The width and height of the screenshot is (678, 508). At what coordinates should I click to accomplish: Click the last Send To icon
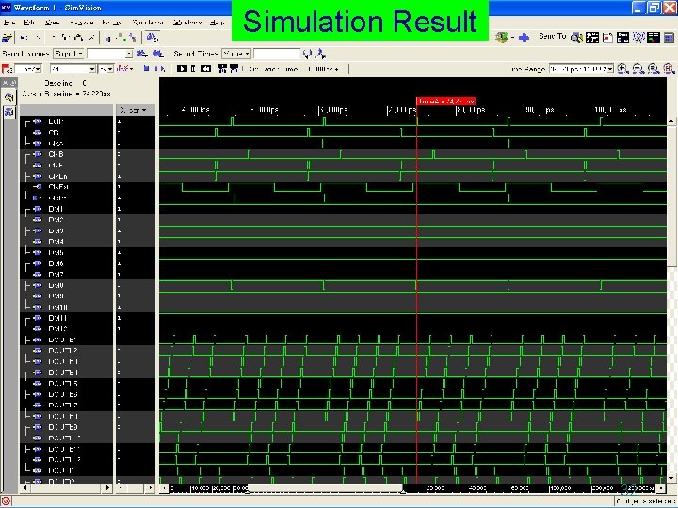[669, 38]
